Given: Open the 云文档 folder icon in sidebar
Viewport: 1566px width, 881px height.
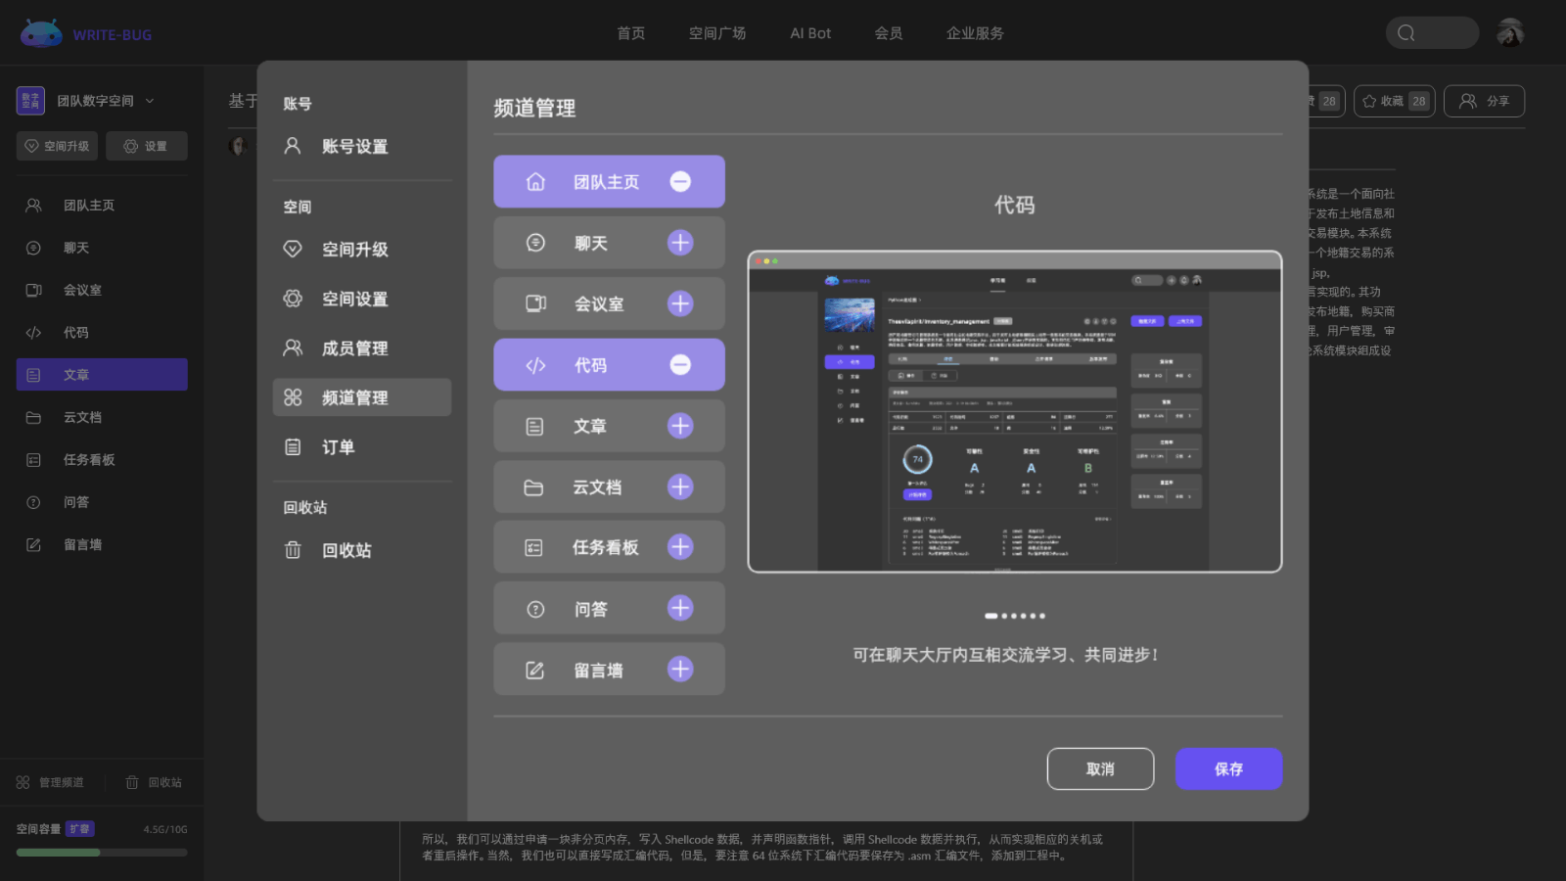Looking at the screenshot, I should pyautogui.click(x=32, y=417).
